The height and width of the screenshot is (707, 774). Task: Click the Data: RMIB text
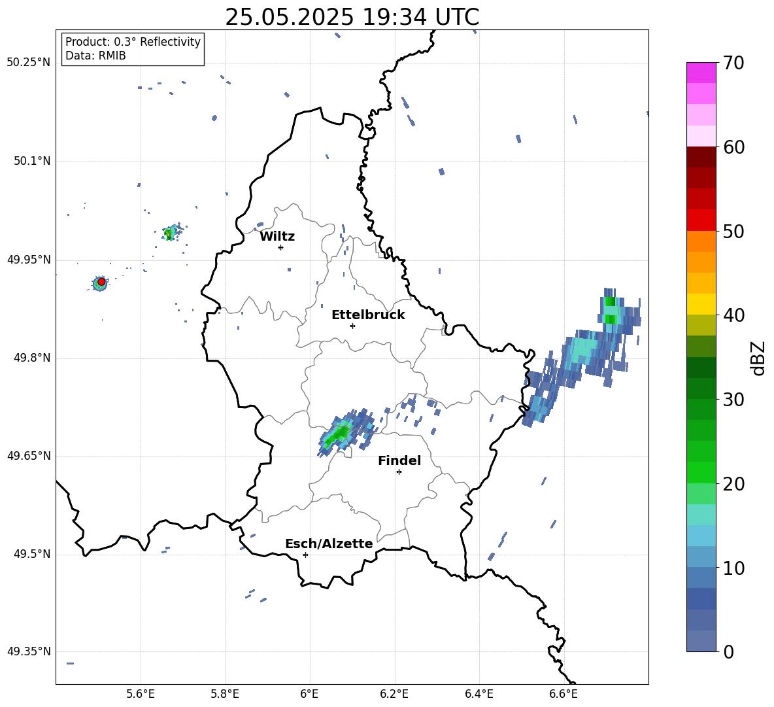click(95, 56)
